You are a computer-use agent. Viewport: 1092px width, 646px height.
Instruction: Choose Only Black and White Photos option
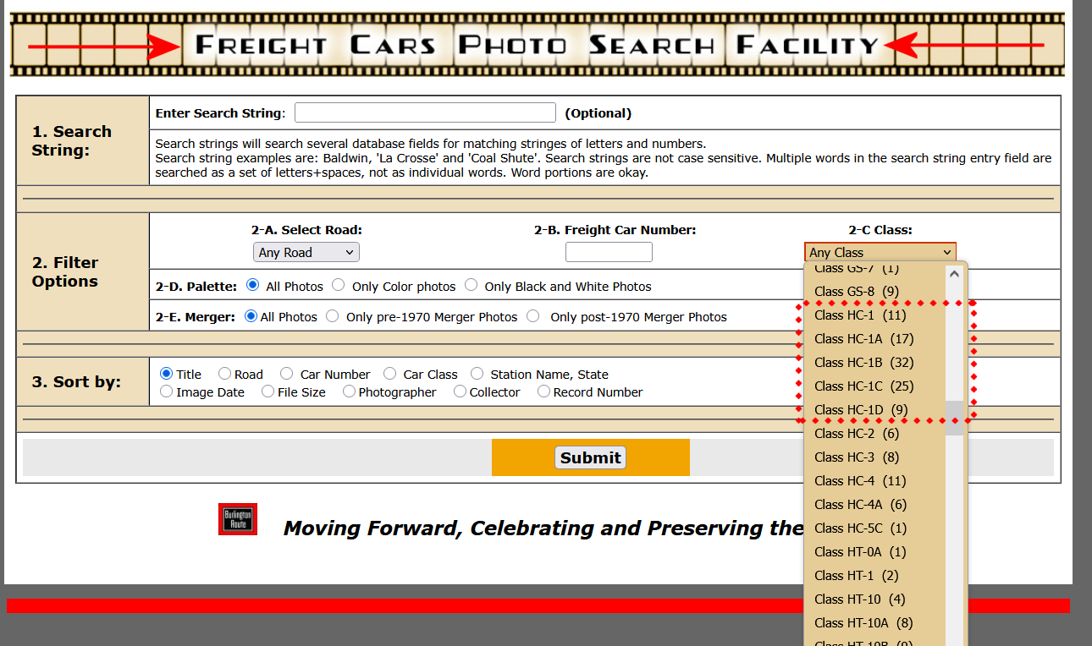tap(471, 286)
